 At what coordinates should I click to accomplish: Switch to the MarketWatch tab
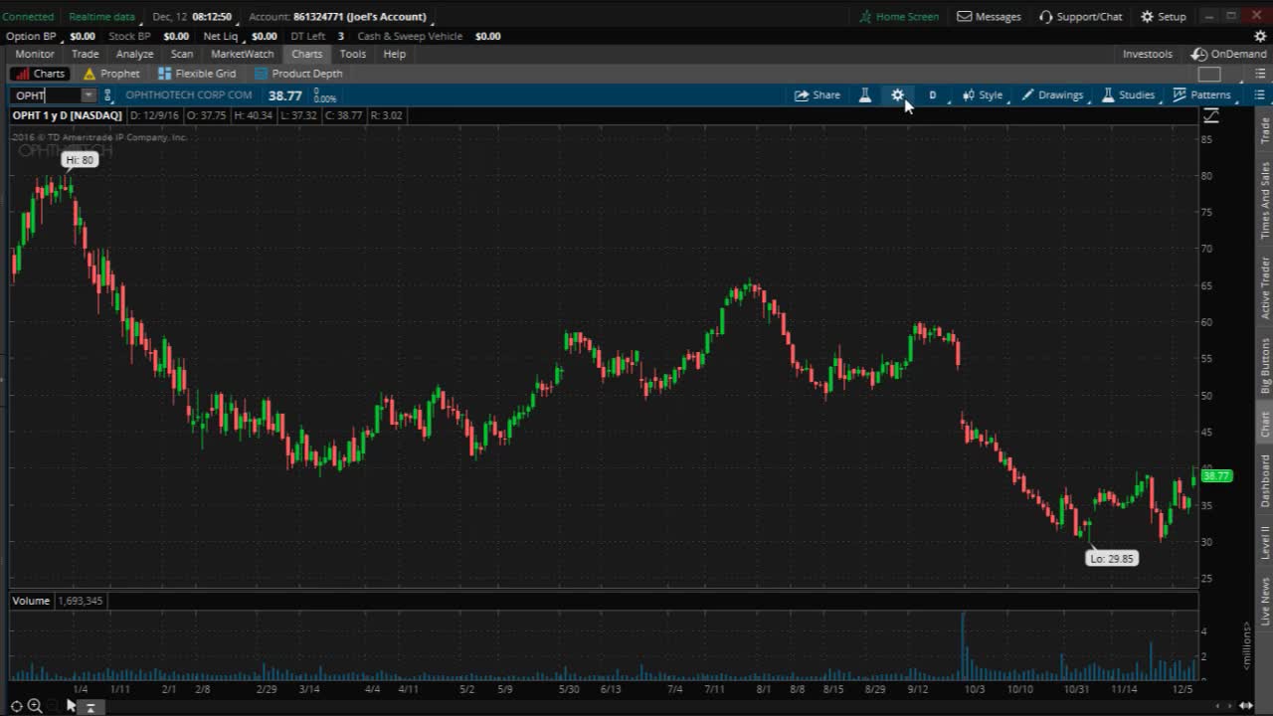tap(242, 54)
